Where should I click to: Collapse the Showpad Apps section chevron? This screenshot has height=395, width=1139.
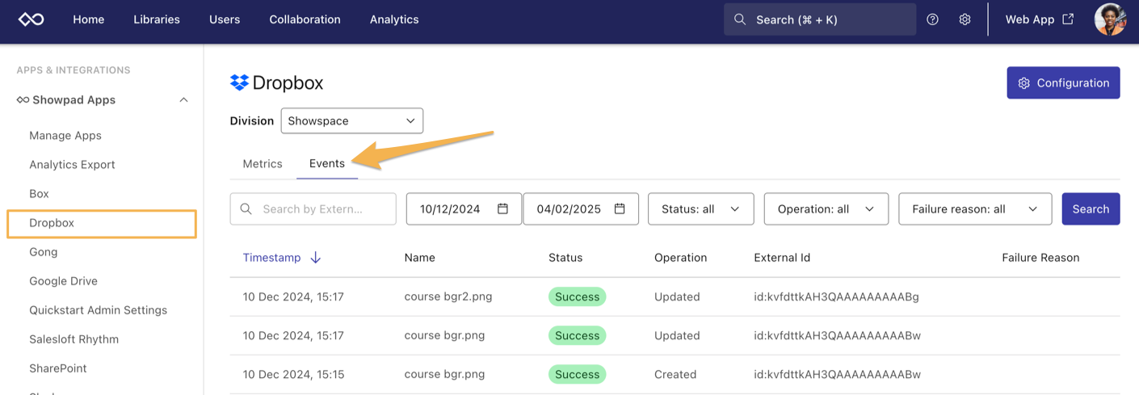click(183, 100)
